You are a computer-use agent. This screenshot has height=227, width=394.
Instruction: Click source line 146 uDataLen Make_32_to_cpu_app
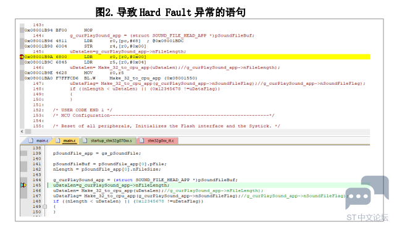pos(158,191)
